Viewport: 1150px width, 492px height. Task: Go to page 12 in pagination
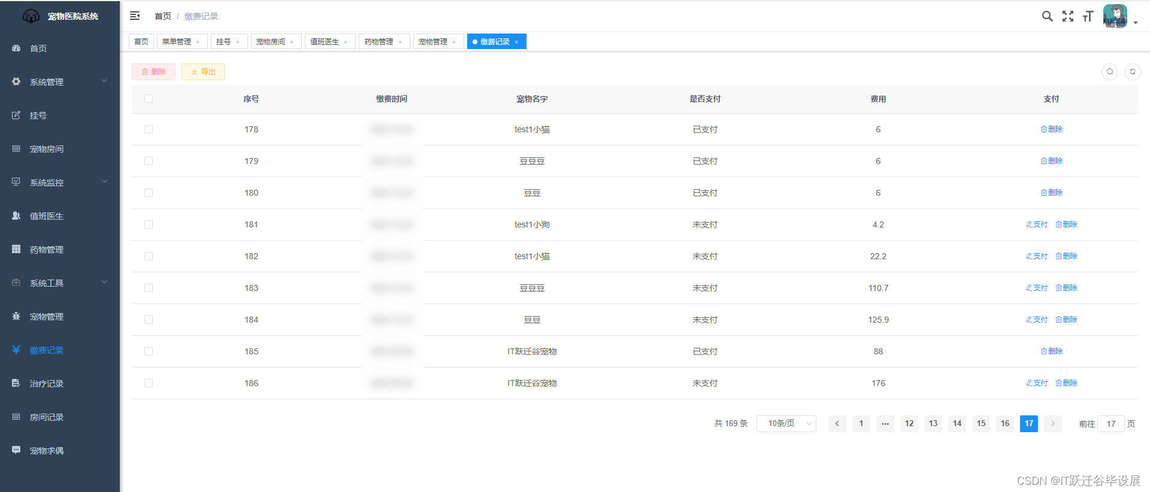point(909,423)
